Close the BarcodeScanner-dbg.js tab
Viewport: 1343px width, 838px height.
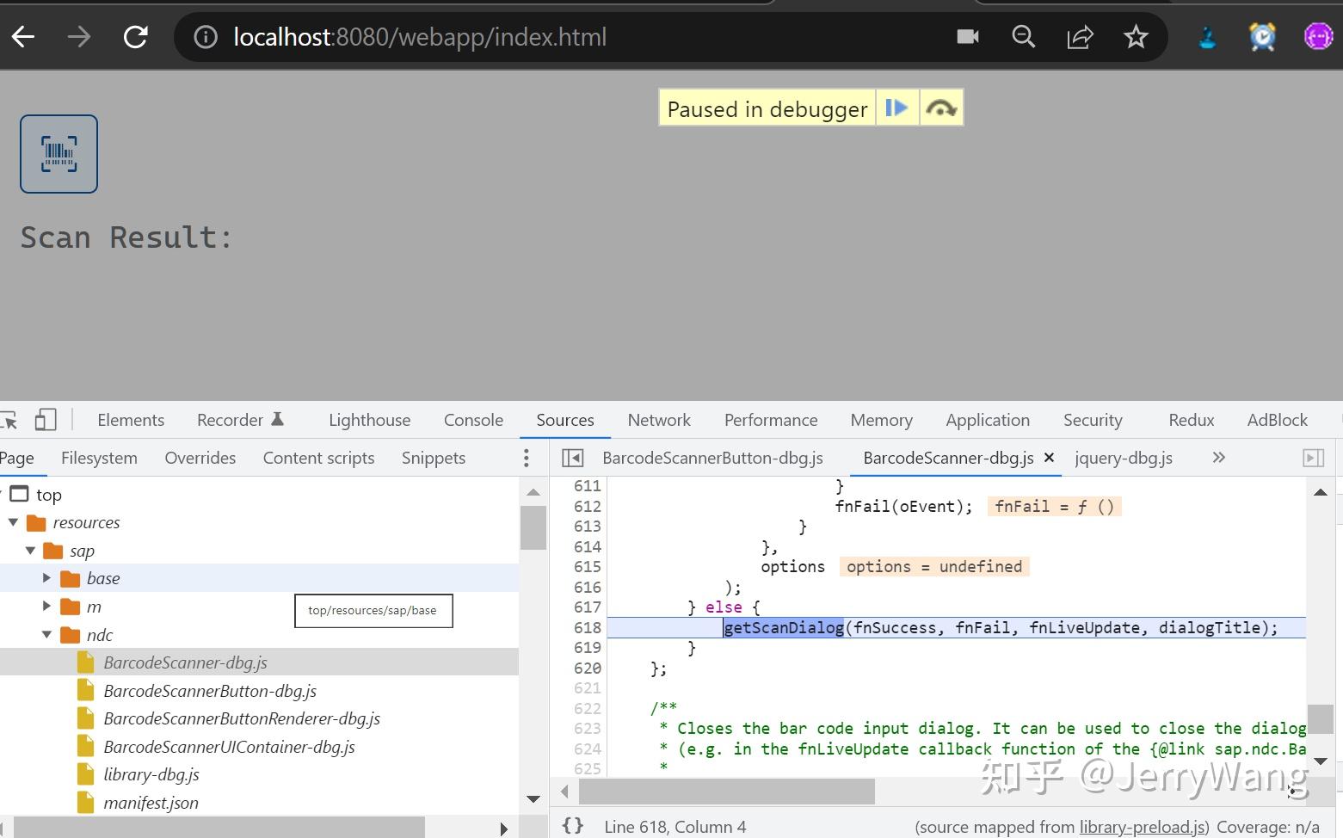[x=1049, y=458]
